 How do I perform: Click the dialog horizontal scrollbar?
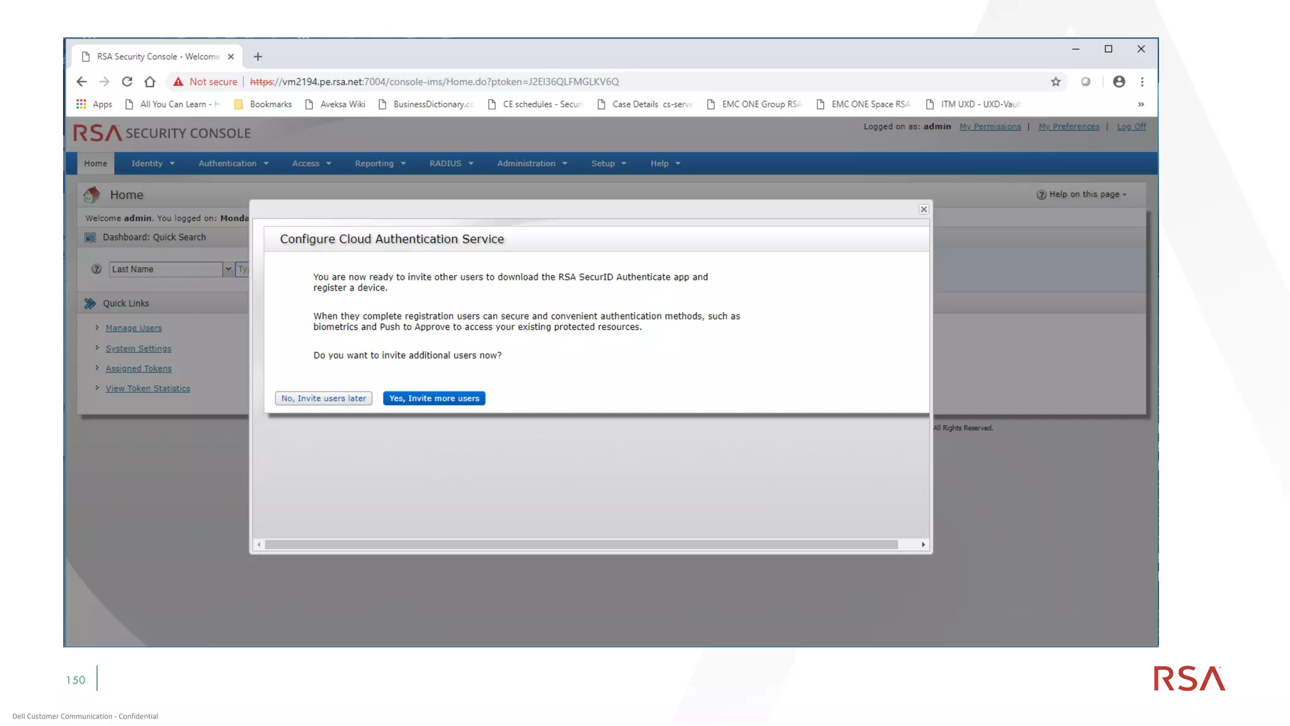point(581,545)
